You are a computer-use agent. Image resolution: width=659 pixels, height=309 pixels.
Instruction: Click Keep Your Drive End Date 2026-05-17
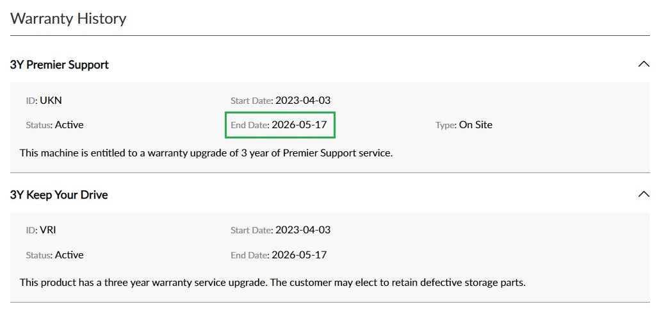tap(298, 255)
